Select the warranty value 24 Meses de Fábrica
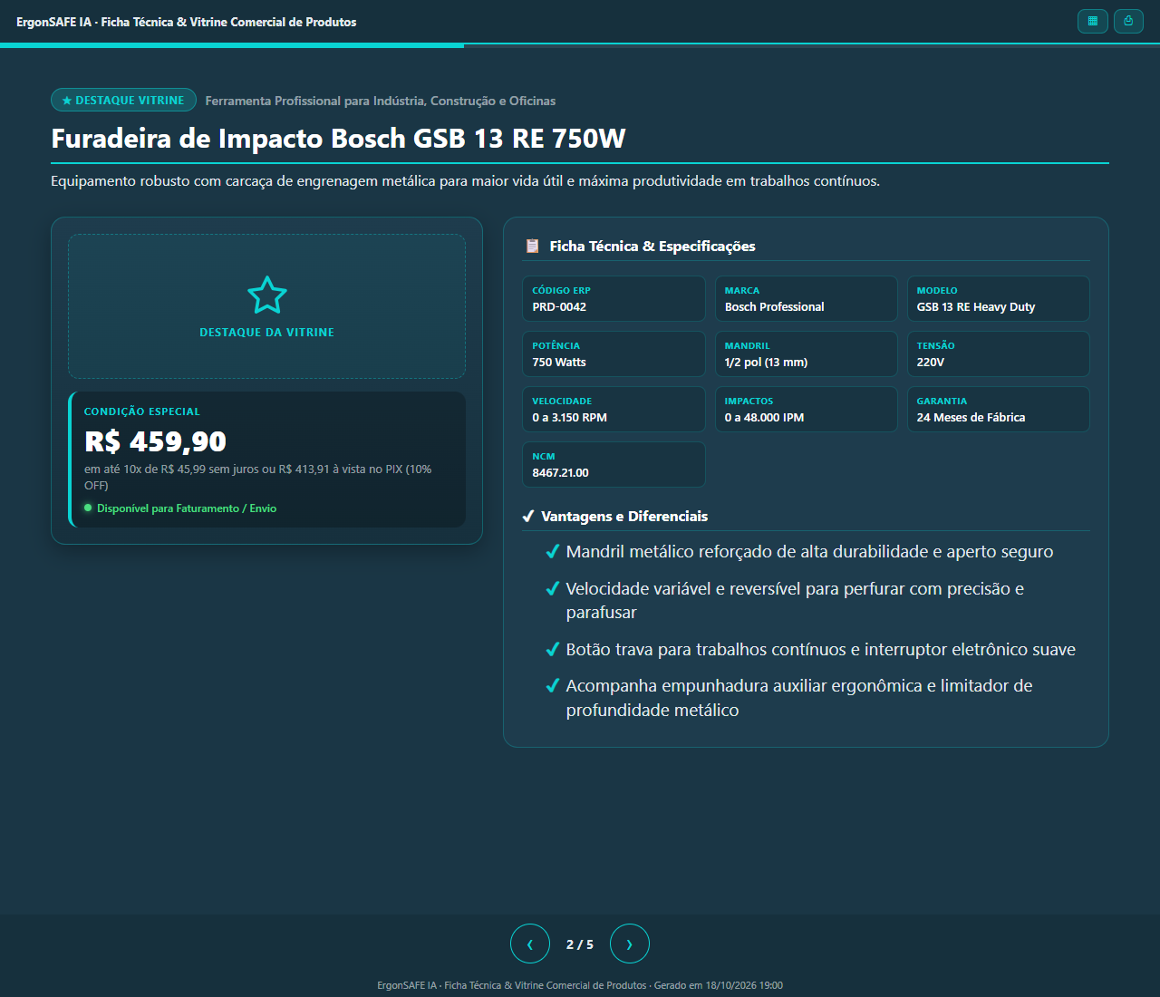Image resolution: width=1160 pixels, height=997 pixels. (971, 418)
